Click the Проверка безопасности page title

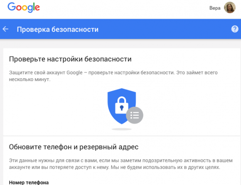point(58,29)
